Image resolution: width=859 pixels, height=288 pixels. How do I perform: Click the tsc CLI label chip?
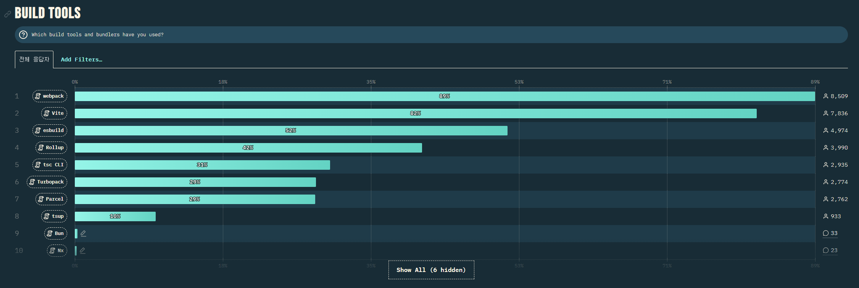(x=50, y=165)
